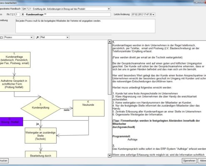Click the Abbrechen button
The width and height of the screenshot is (206, 166).
point(202,161)
